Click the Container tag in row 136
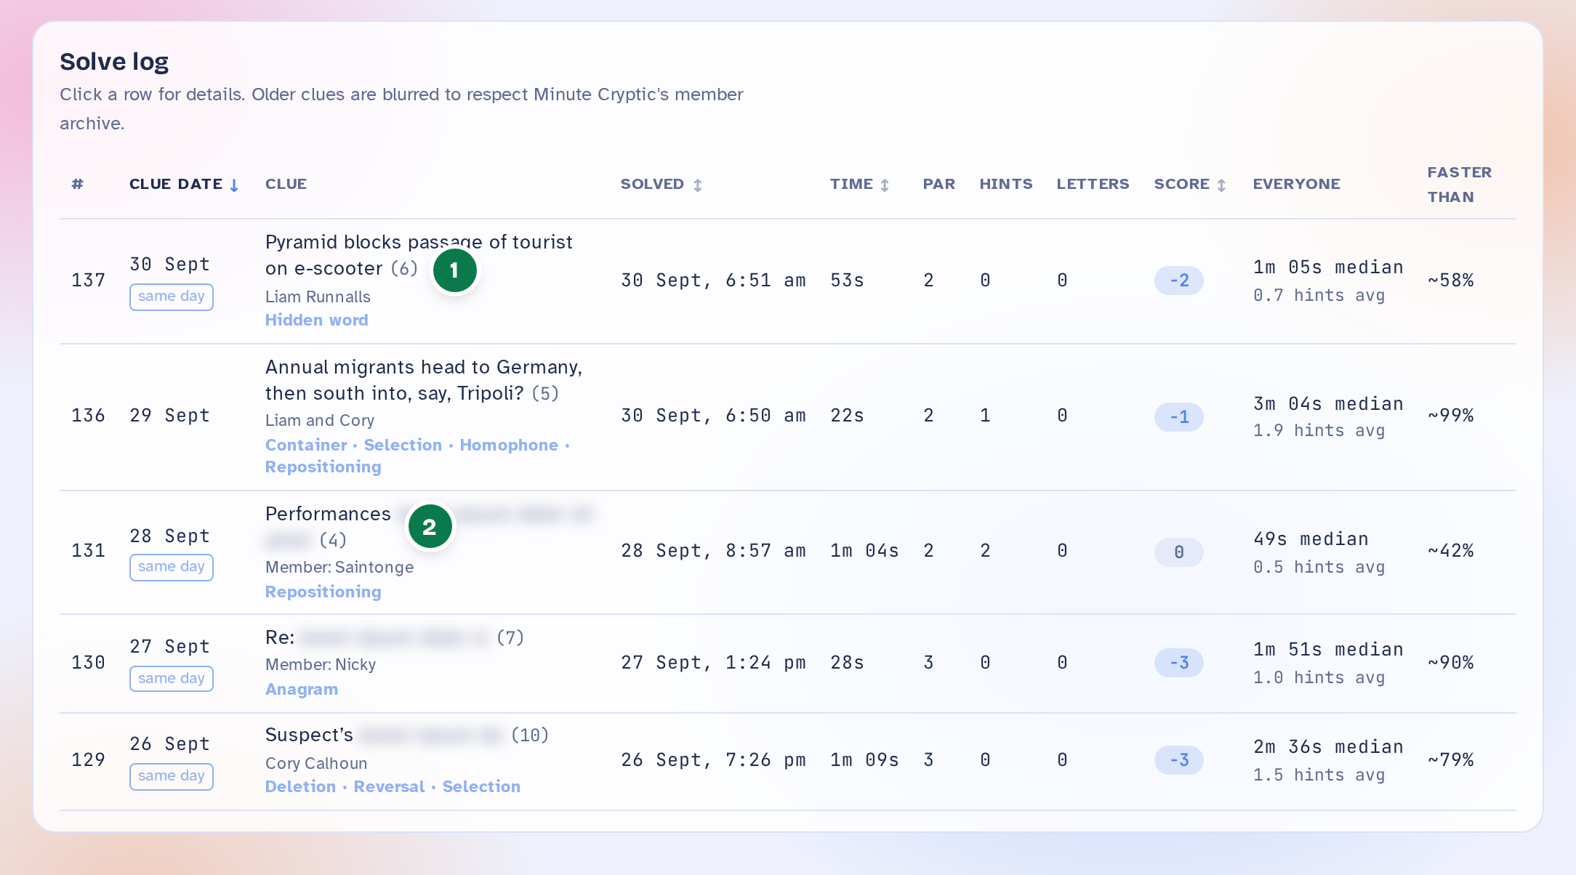Viewport: 1576px width, 875px height. coord(306,445)
